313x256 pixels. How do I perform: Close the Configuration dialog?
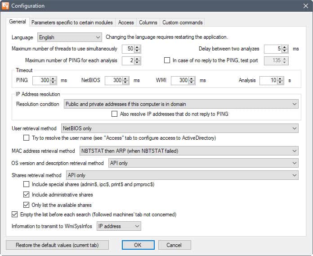tap(306, 6)
